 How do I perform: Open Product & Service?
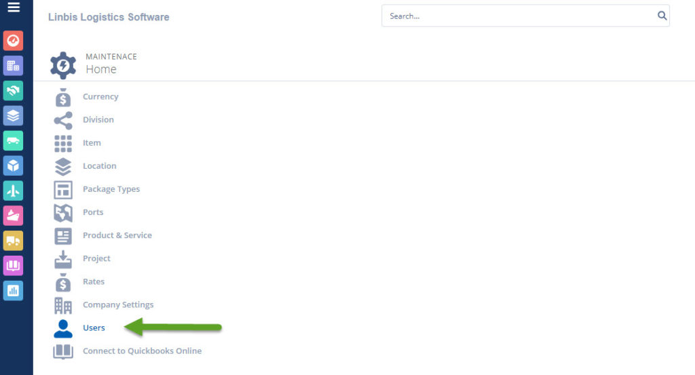(117, 235)
